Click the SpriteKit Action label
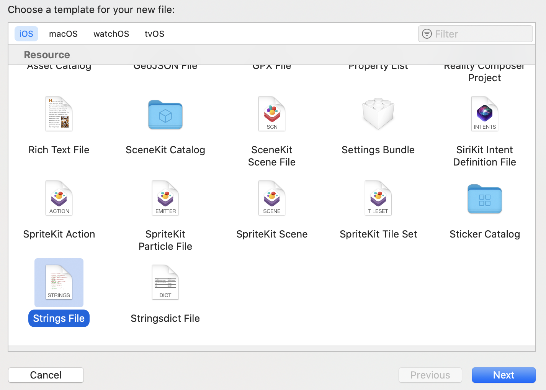 tap(59, 234)
